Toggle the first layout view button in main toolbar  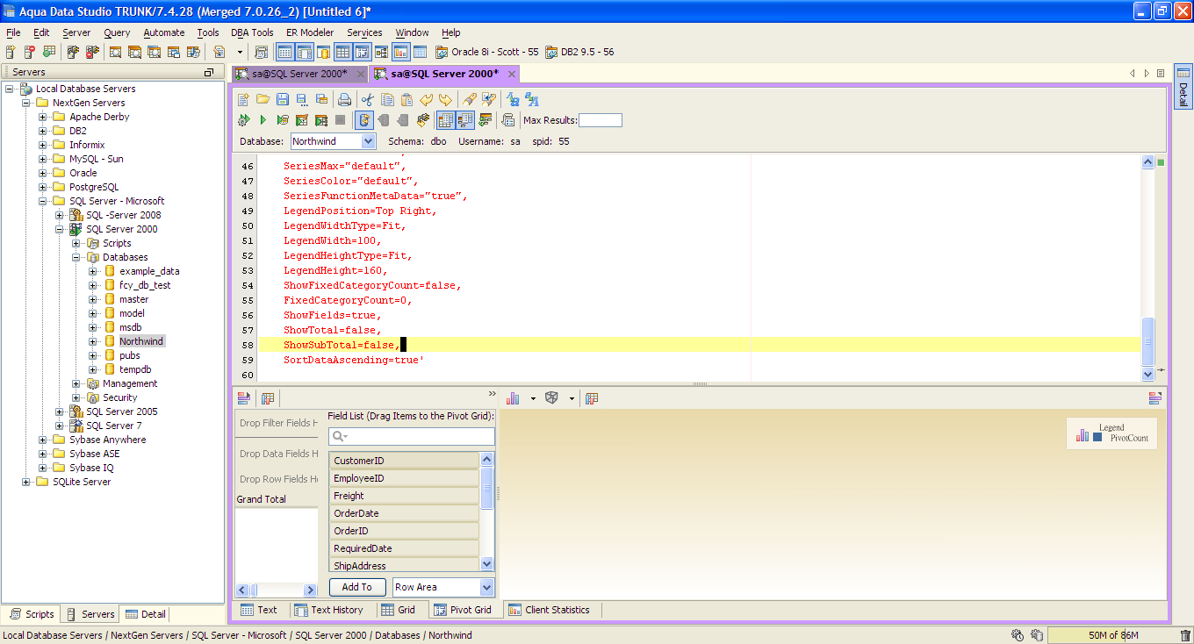tap(285, 52)
